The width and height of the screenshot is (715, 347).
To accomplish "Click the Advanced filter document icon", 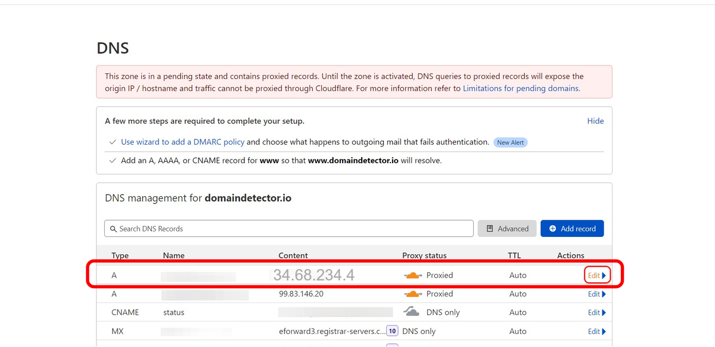I will [490, 229].
